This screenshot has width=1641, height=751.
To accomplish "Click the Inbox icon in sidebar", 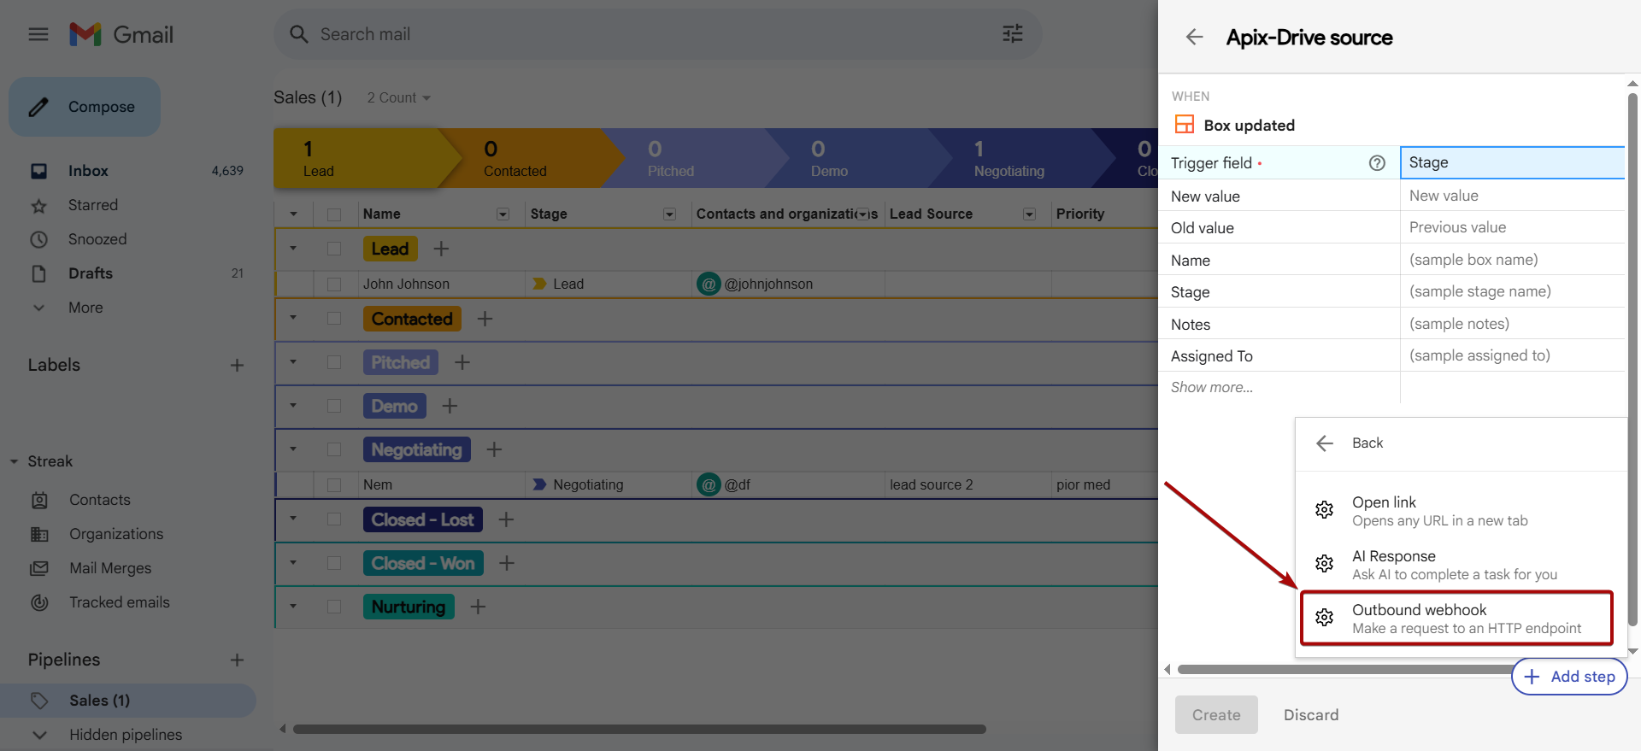I will (x=38, y=171).
